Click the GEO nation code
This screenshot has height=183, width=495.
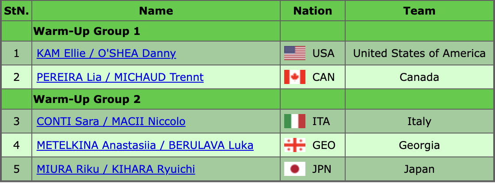pos(324,145)
